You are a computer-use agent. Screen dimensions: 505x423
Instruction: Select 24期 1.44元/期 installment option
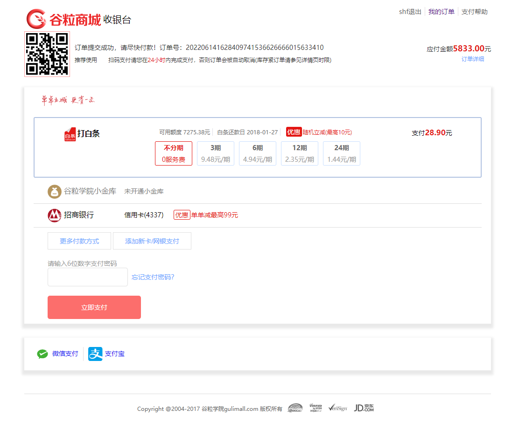[342, 153]
